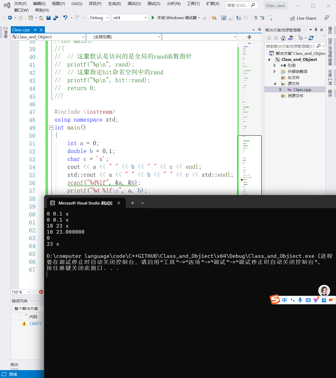
Task: Save the current file with disk icon
Action: point(48,18)
